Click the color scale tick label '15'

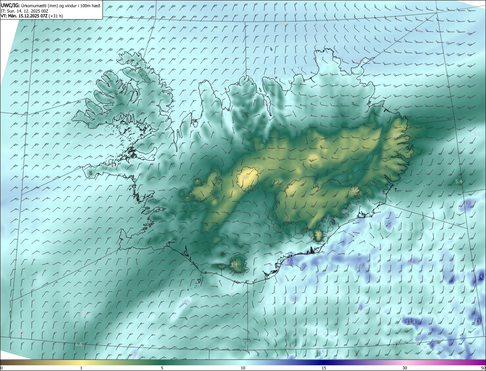pos(324,368)
